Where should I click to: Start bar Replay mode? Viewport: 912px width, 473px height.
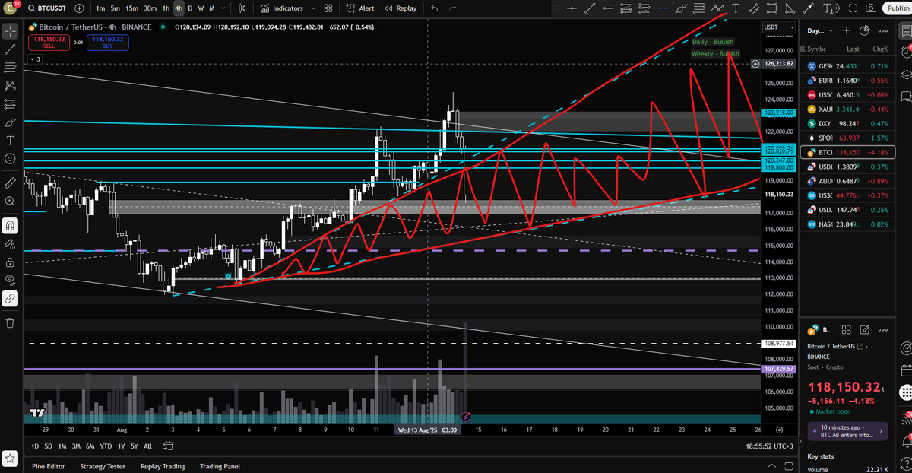[401, 8]
